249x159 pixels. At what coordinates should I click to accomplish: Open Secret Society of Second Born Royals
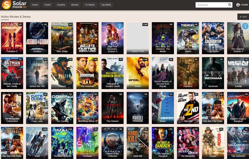point(163,73)
